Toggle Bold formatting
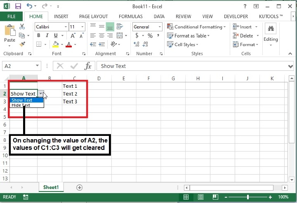297x203 pixels. point(38,36)
